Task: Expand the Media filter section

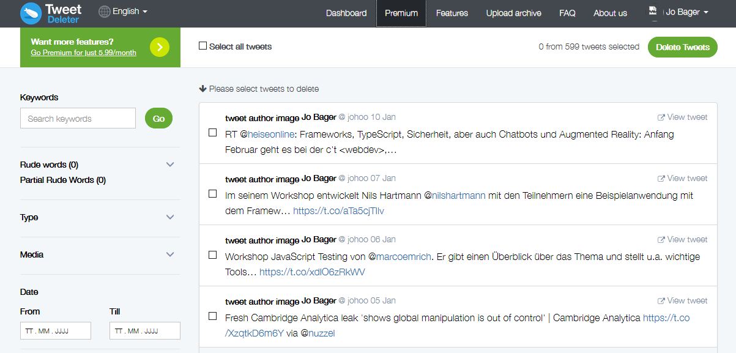Action: [170, 255]
